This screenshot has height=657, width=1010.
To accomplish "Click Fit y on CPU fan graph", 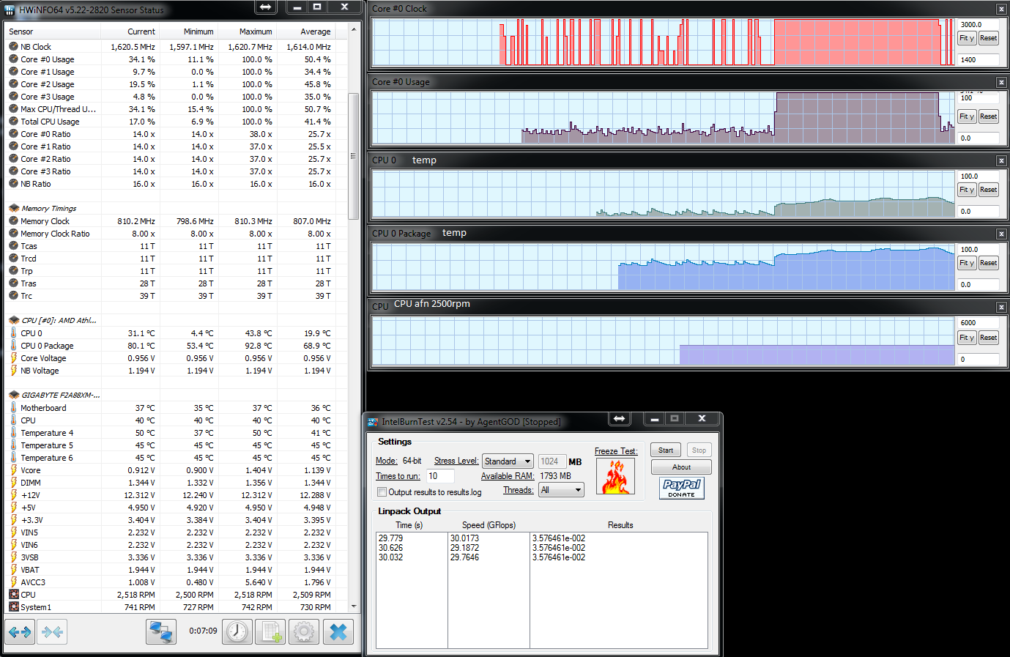I will 967,338.
